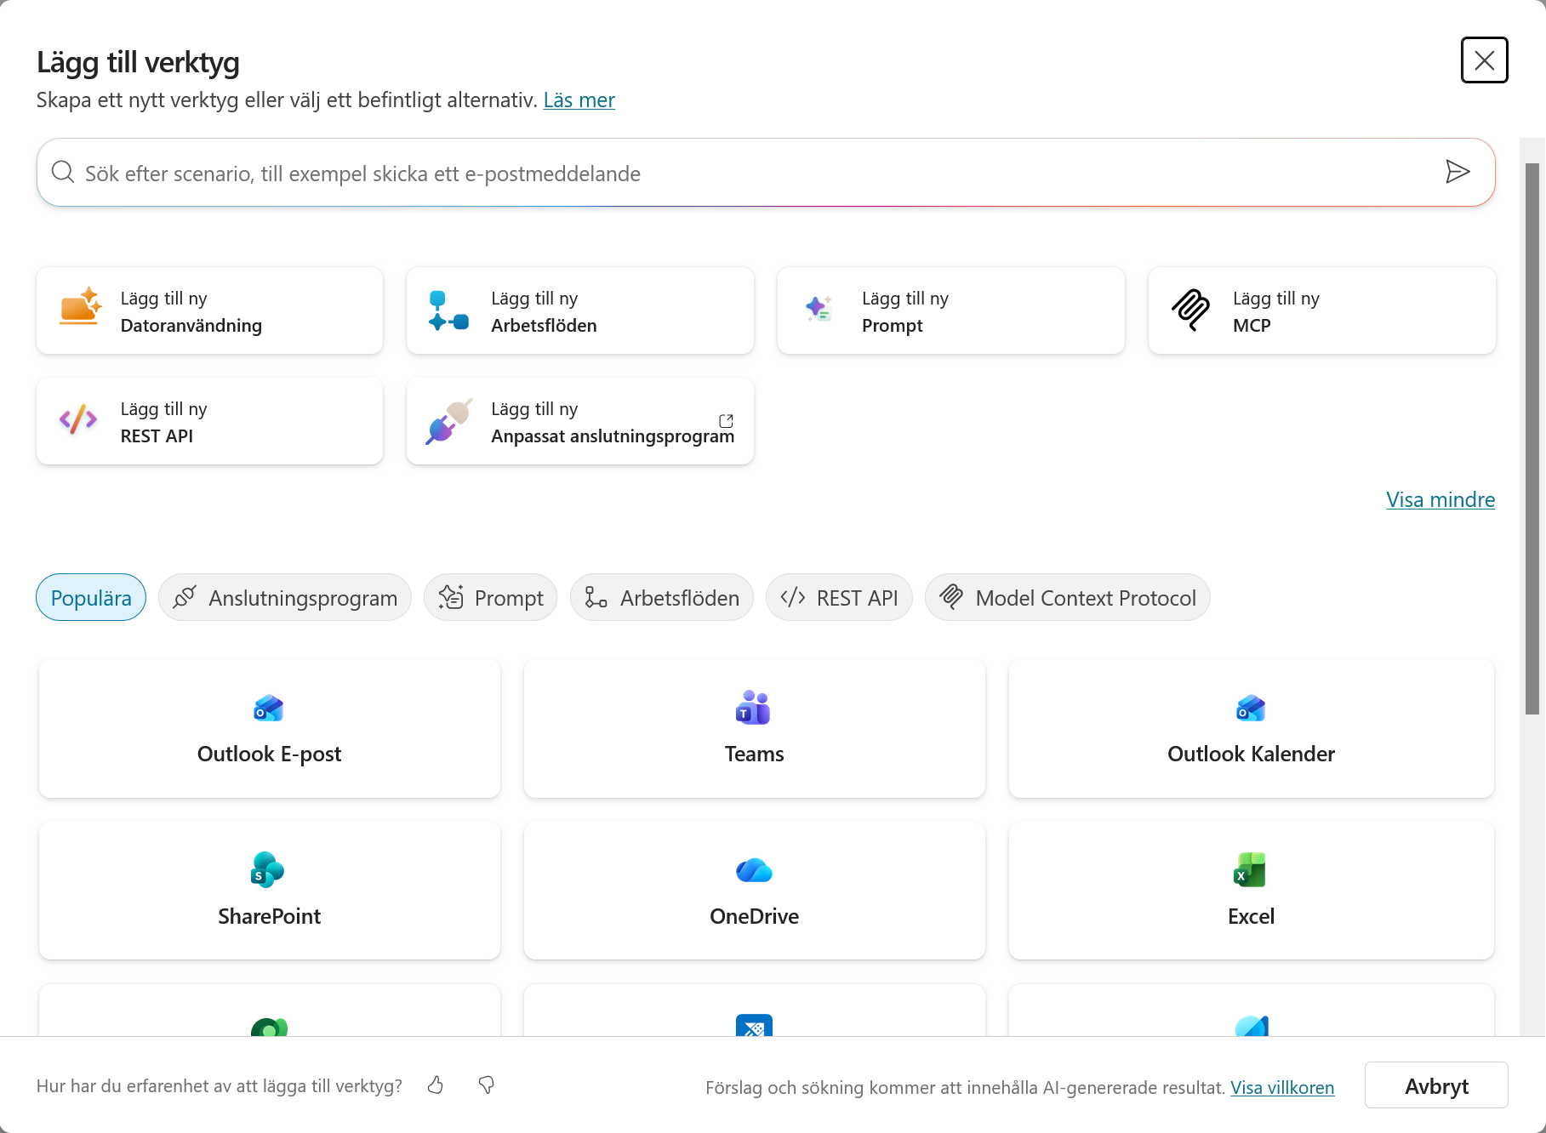Select the Outlook E-post connector
The height and width of the screenshot is (1133, 1546).
coord(270,729)
